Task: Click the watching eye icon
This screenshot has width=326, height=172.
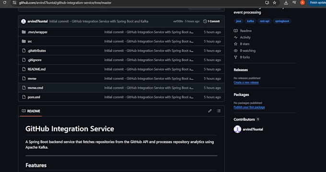Action: [x=235, y=51]
